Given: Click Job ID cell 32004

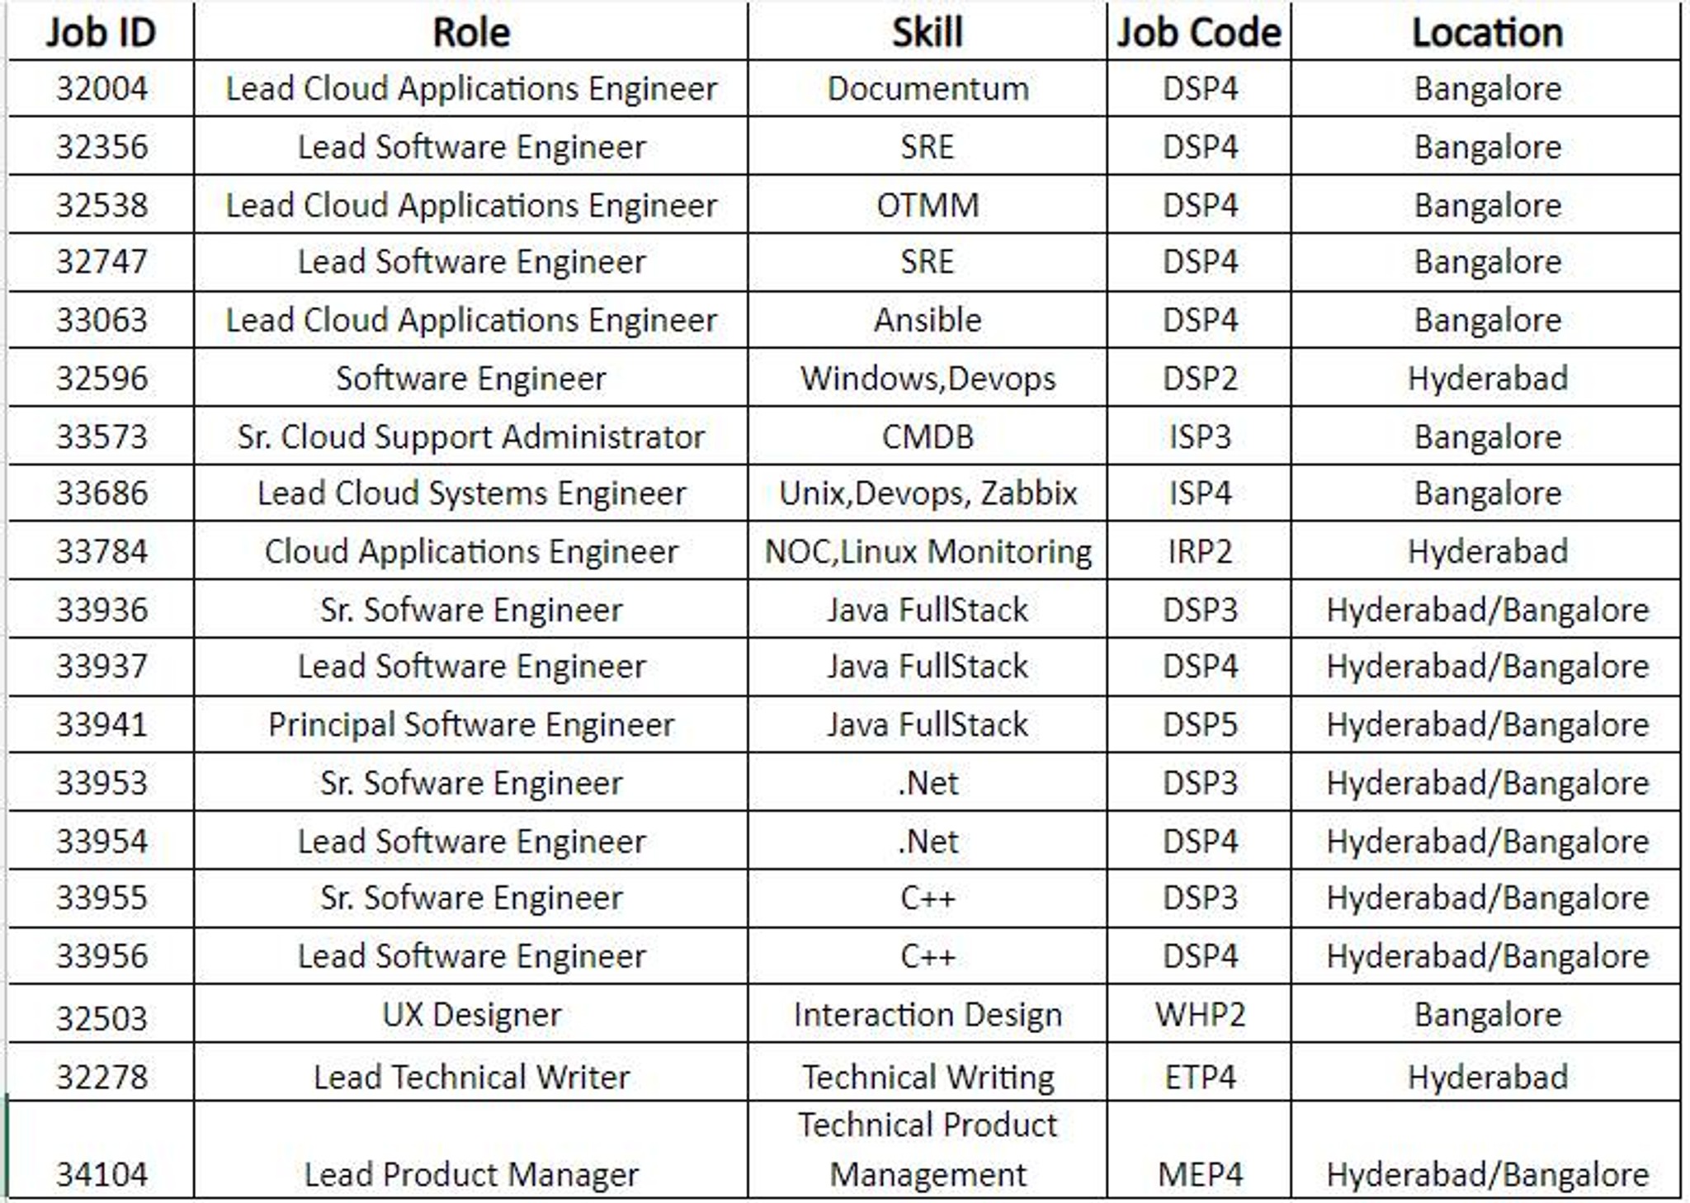Looking at the screenshot, I should (101, 88).
